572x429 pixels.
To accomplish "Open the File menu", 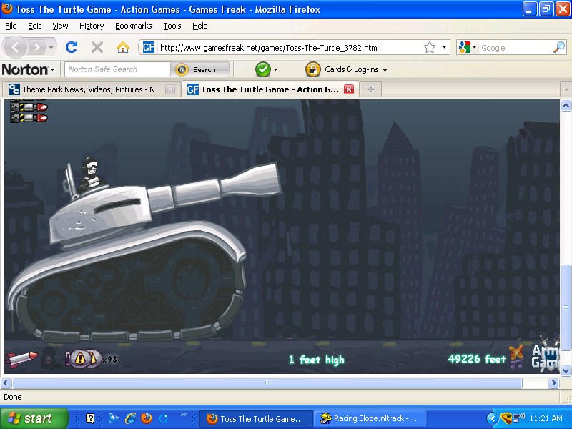I will pyautogui.click(x=11, y=26).
